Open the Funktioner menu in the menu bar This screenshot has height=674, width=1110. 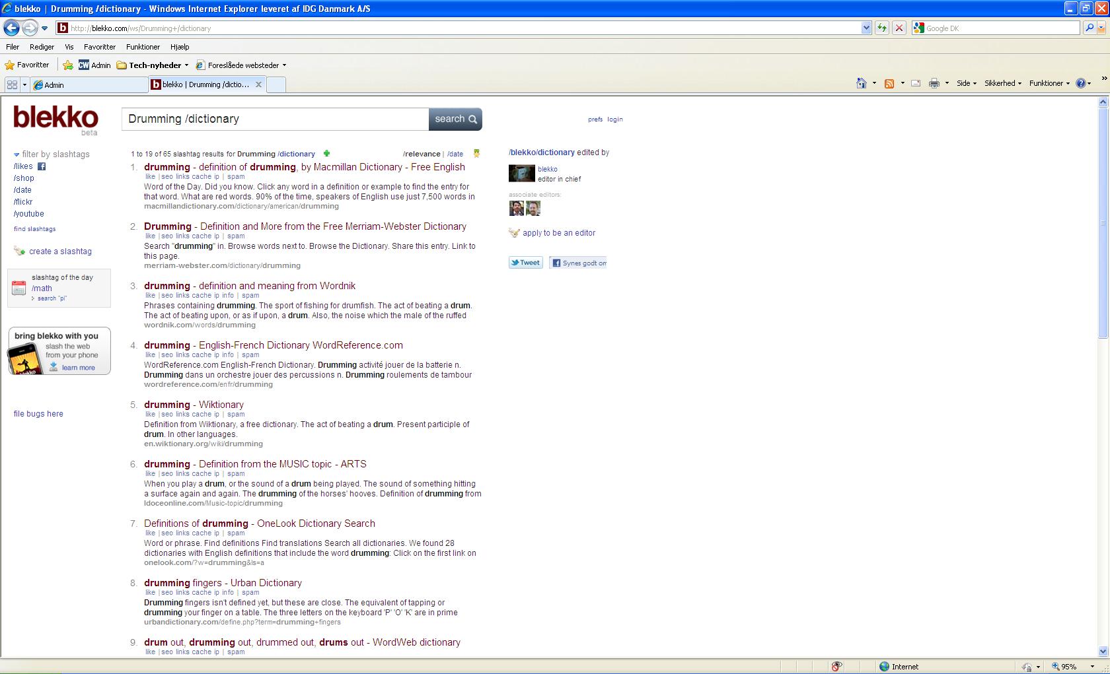click(x=143, y=47)
